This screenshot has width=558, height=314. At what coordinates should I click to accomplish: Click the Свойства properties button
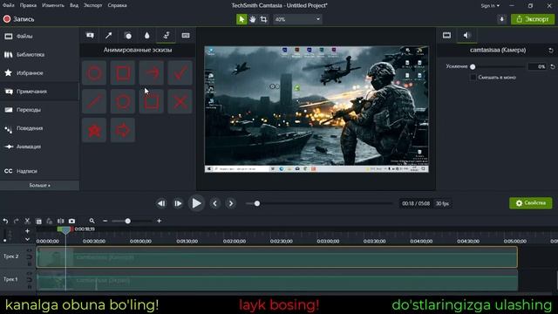click(531, 203)
